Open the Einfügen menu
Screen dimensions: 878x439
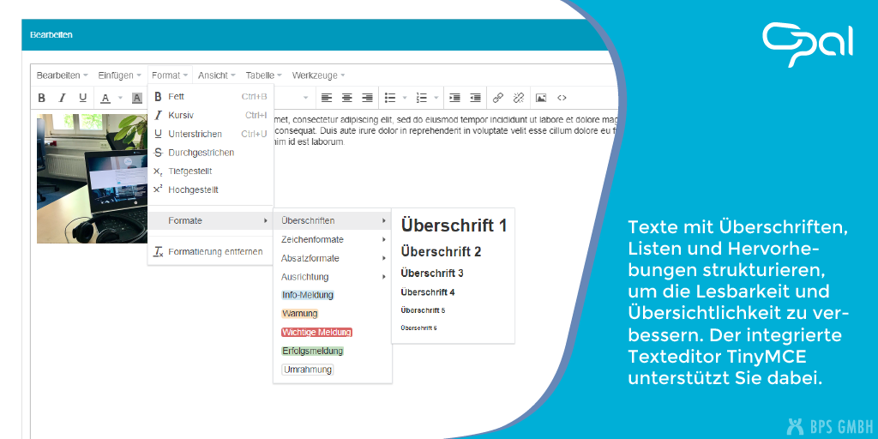pos(119,75)
